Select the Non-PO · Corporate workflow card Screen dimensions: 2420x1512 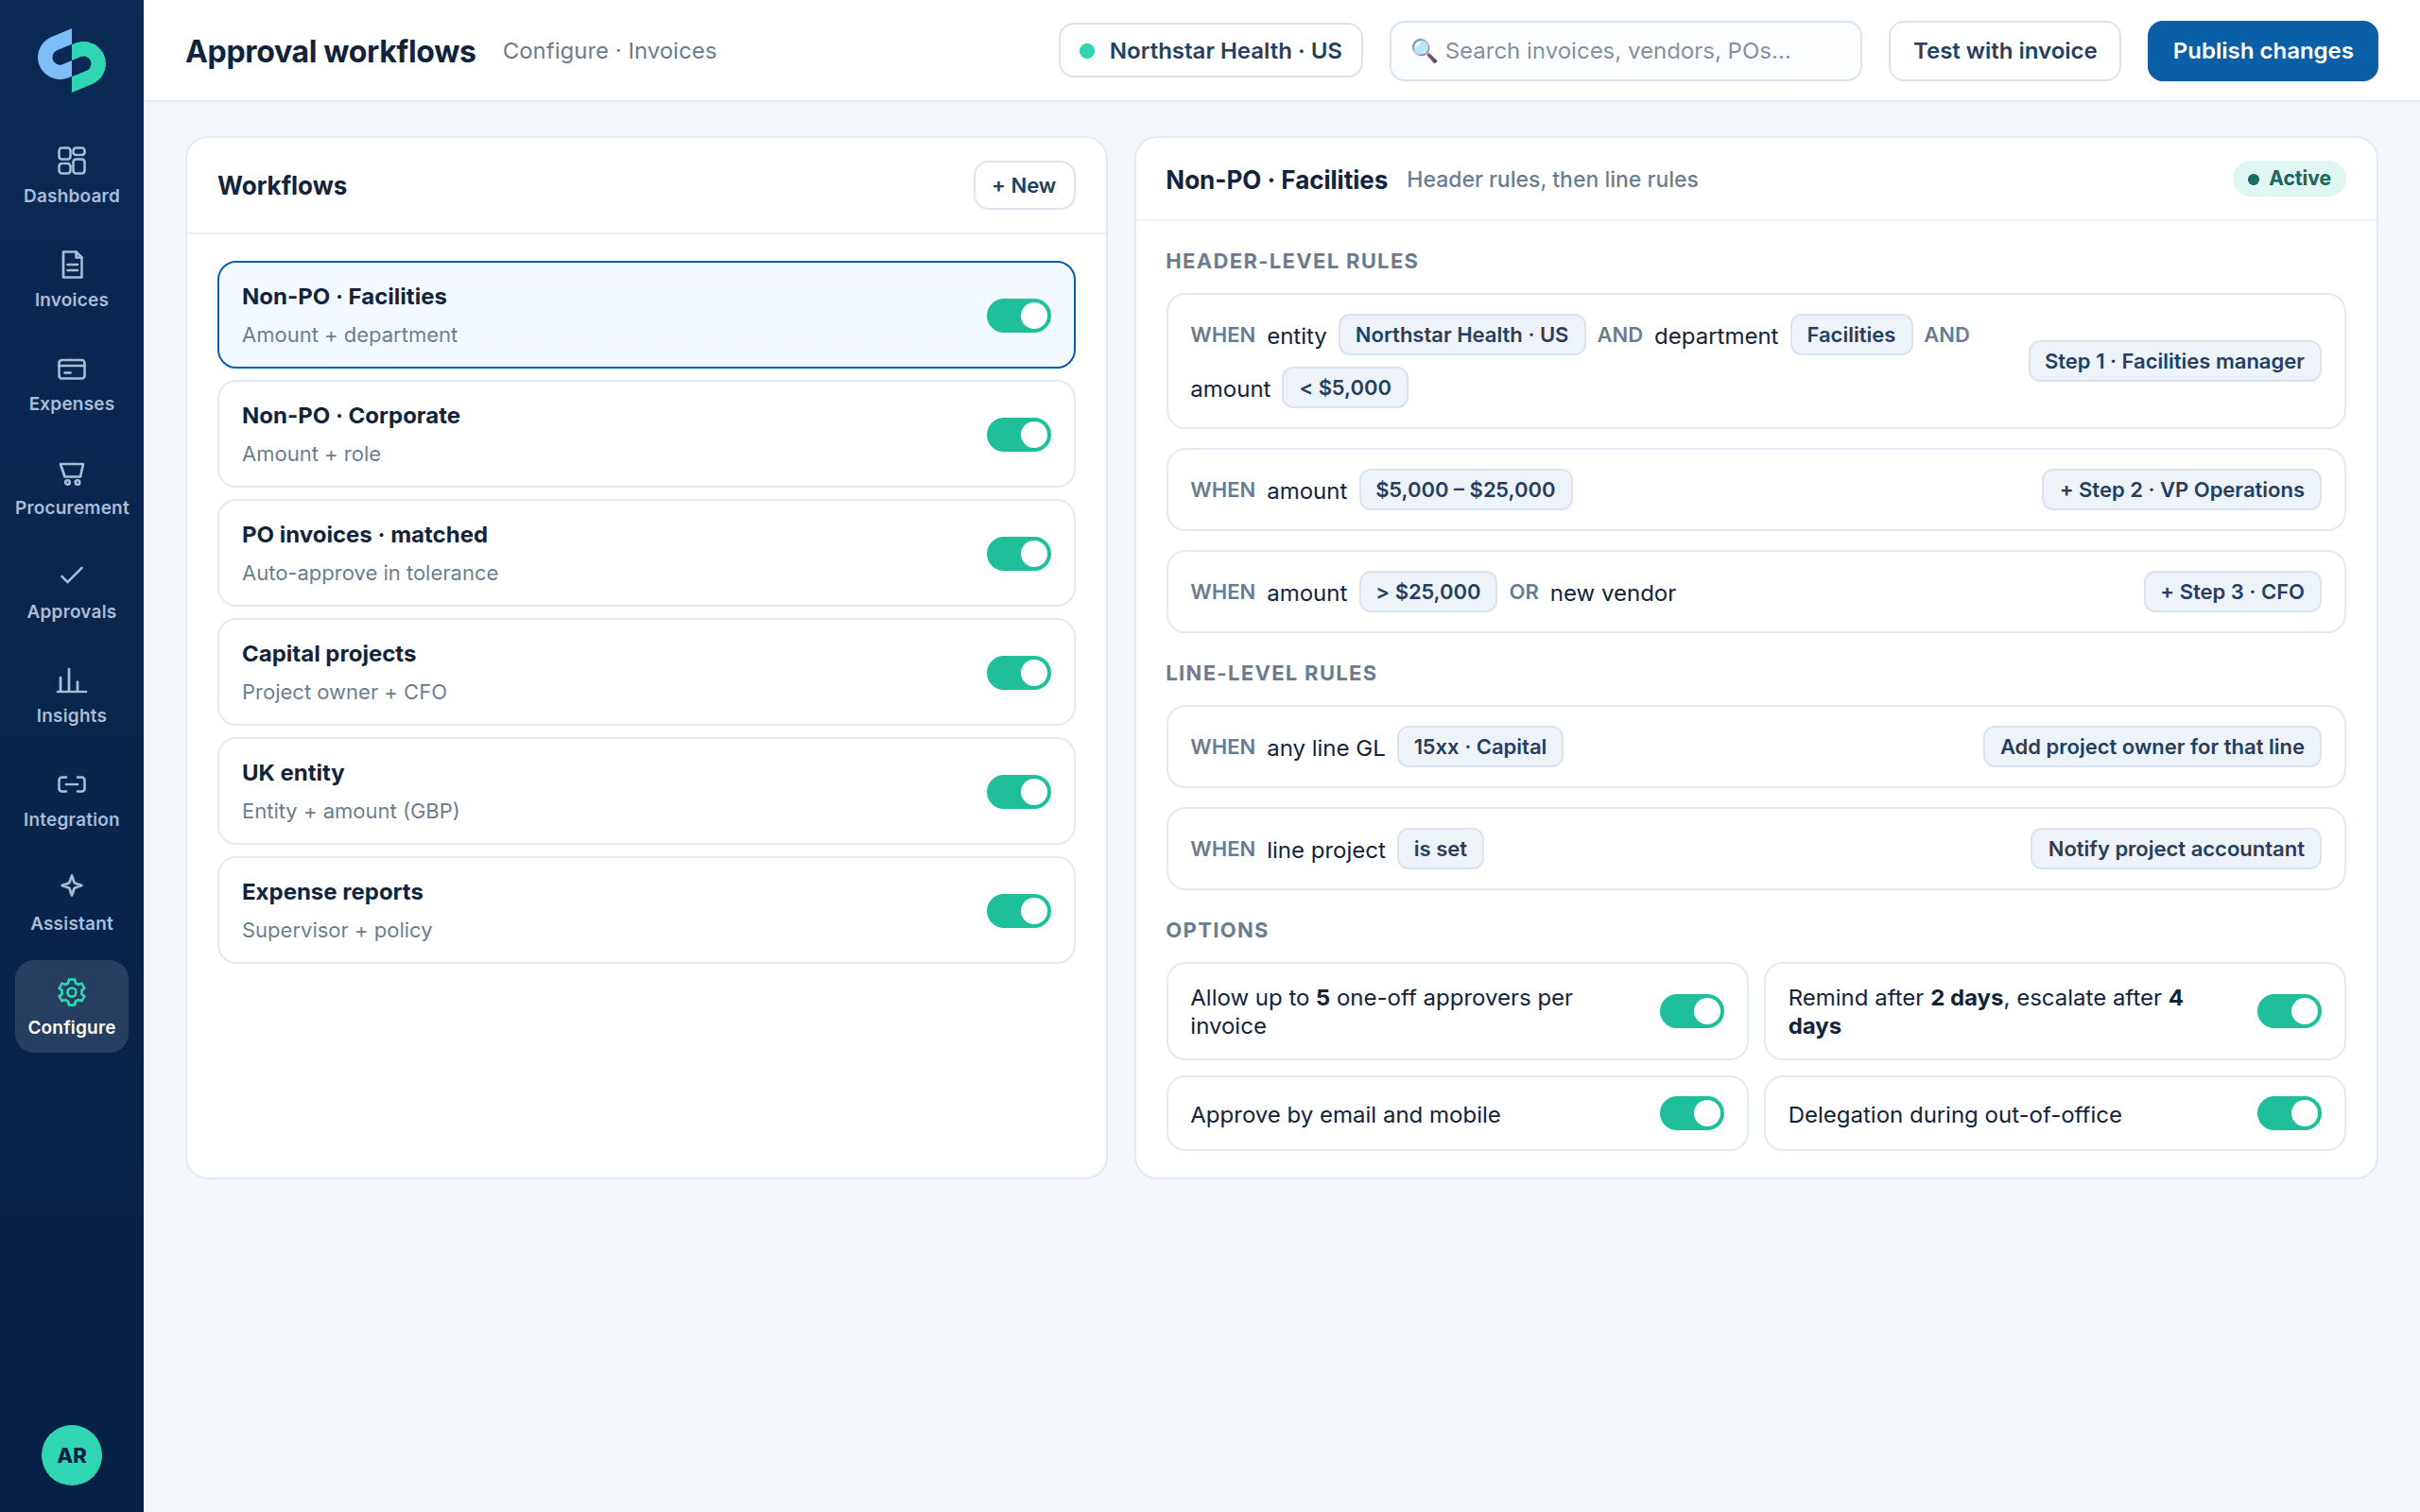coord(646,434)
